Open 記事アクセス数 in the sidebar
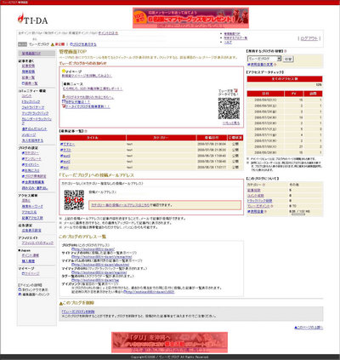Viewport: 340px width, 360px height. [32, 218]
